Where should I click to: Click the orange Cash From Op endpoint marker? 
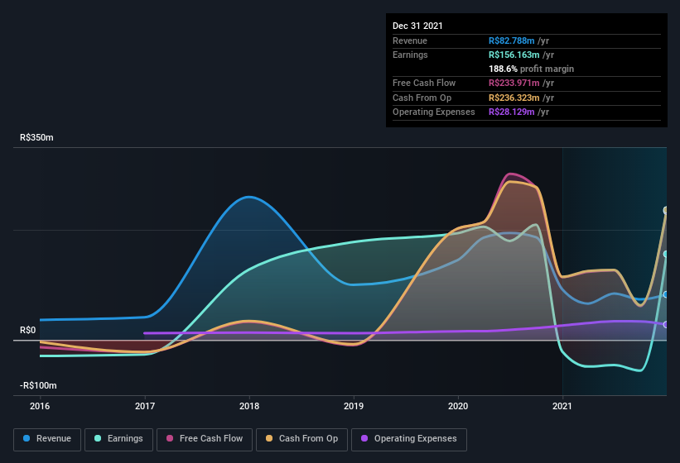pyautogui.click(x=666, y=210)
